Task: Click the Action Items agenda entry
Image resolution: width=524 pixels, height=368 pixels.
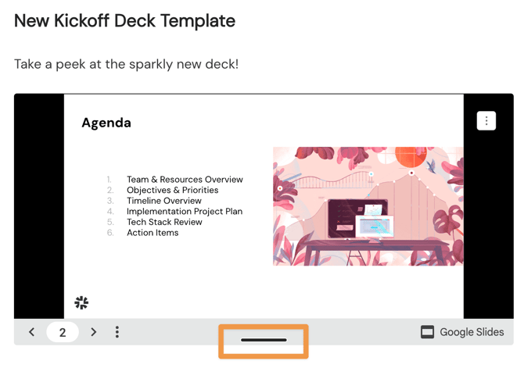Action: tap(153, 233)
